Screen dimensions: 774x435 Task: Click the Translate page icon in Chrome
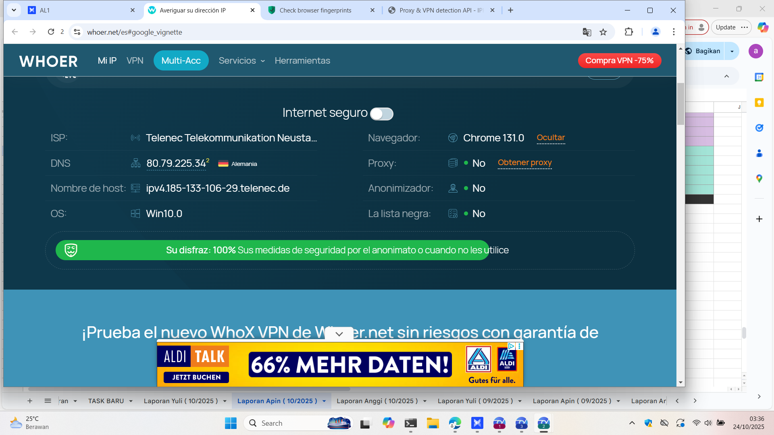click(587, 32)
